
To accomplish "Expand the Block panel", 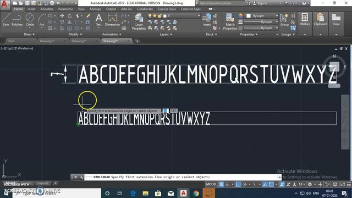I will pyautogui.click(x=211, y=34).
